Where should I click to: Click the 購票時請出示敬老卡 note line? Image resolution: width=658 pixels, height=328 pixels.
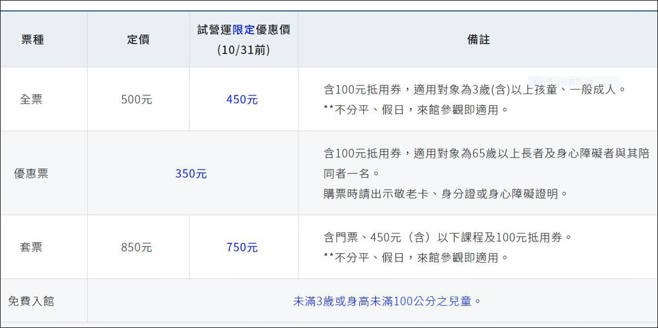446,194
